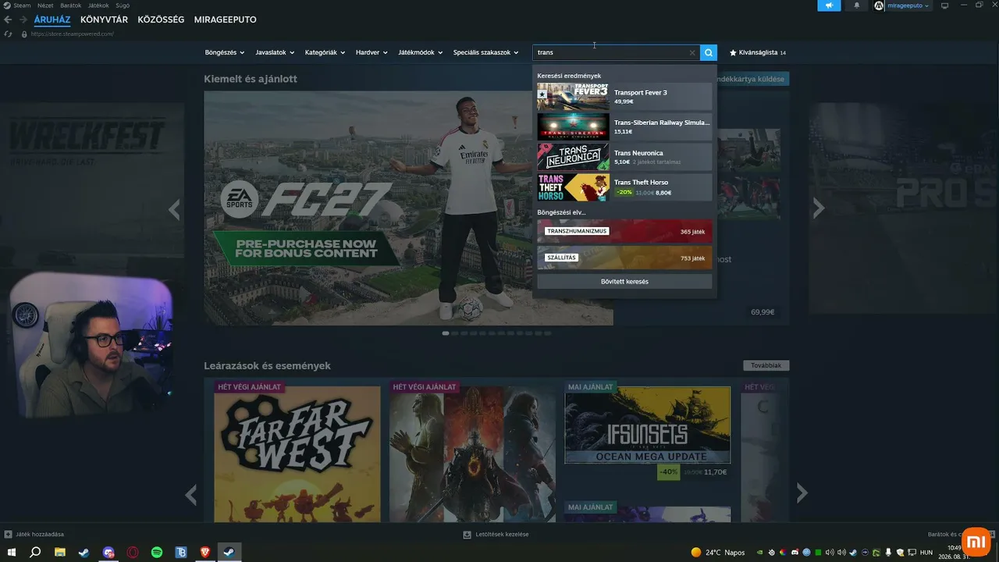Expand the Javaslatok dropdown
Image resolution: width=999 pixels, height=562 pixels.
(275, 53)
